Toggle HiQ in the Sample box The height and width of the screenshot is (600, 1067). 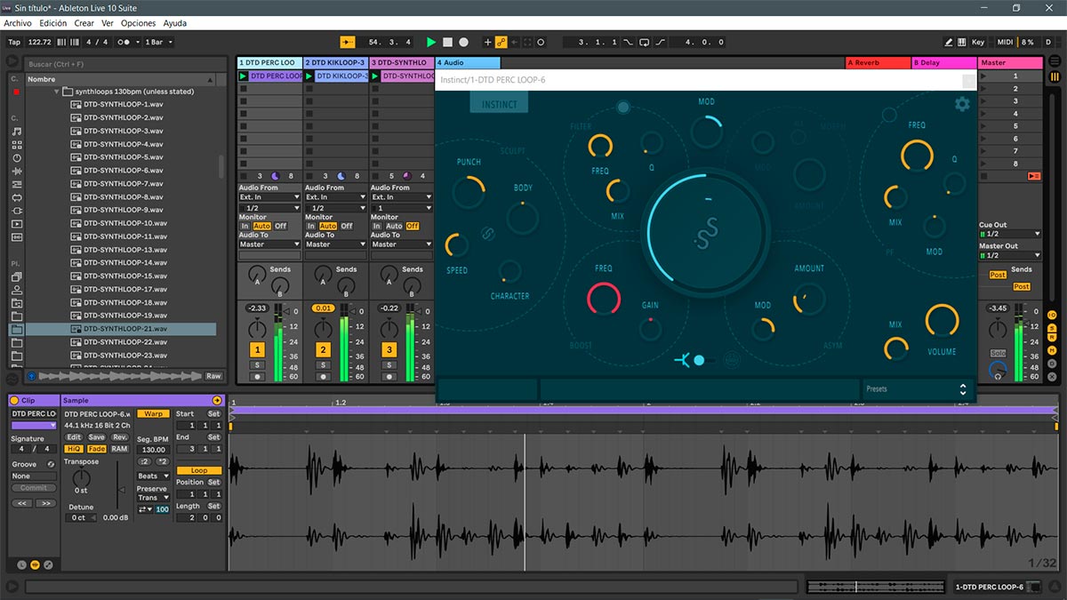pos(74,449)
